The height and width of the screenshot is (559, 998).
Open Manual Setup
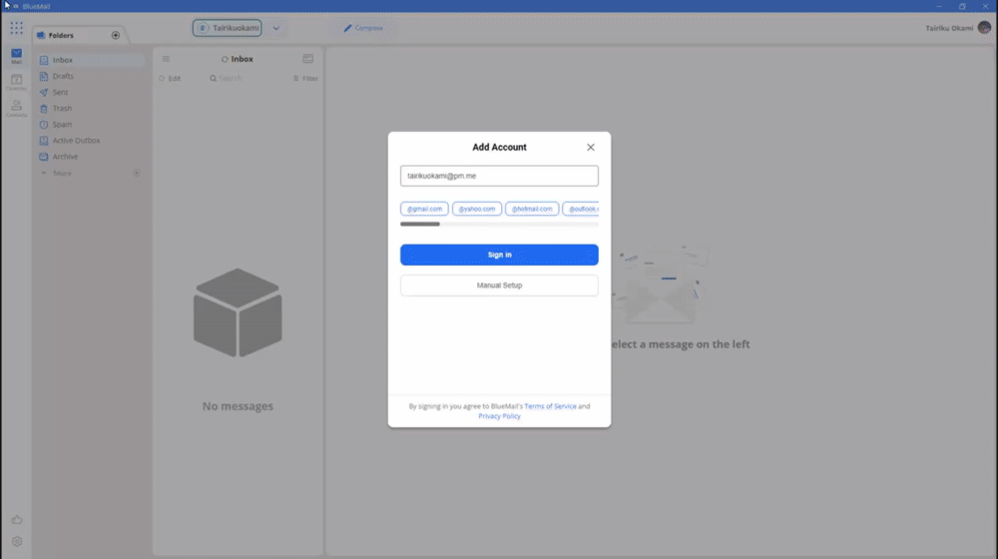pyautogui.click(x=499, y=285)
